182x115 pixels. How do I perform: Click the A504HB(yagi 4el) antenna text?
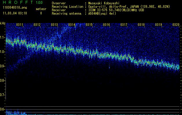coord(102,14)
